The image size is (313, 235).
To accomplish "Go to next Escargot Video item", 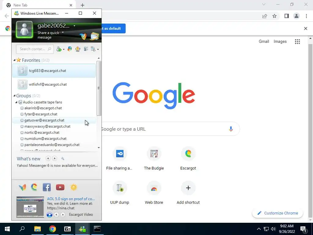I will coord(63,214).
